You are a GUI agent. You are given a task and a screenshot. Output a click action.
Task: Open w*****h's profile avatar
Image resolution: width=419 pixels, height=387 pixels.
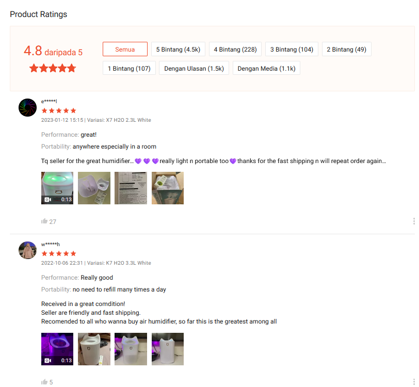[27, 250]
